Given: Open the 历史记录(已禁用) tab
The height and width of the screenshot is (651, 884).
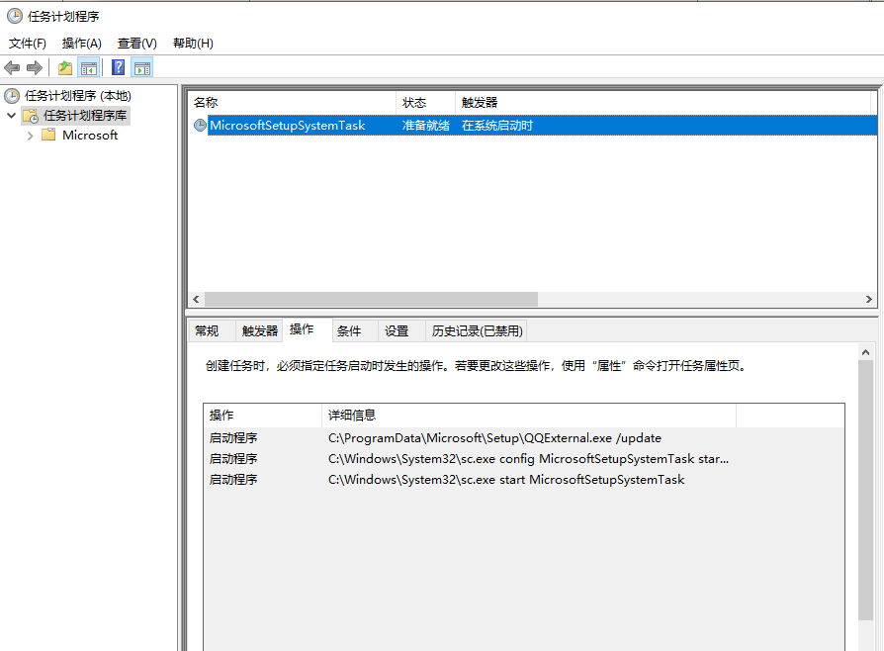Looking at the screenshot, I should click(x=477, y=331).
